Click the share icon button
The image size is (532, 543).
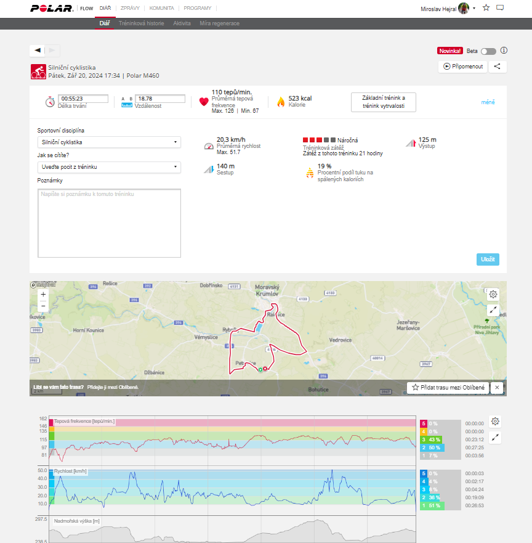pos(498,67)
